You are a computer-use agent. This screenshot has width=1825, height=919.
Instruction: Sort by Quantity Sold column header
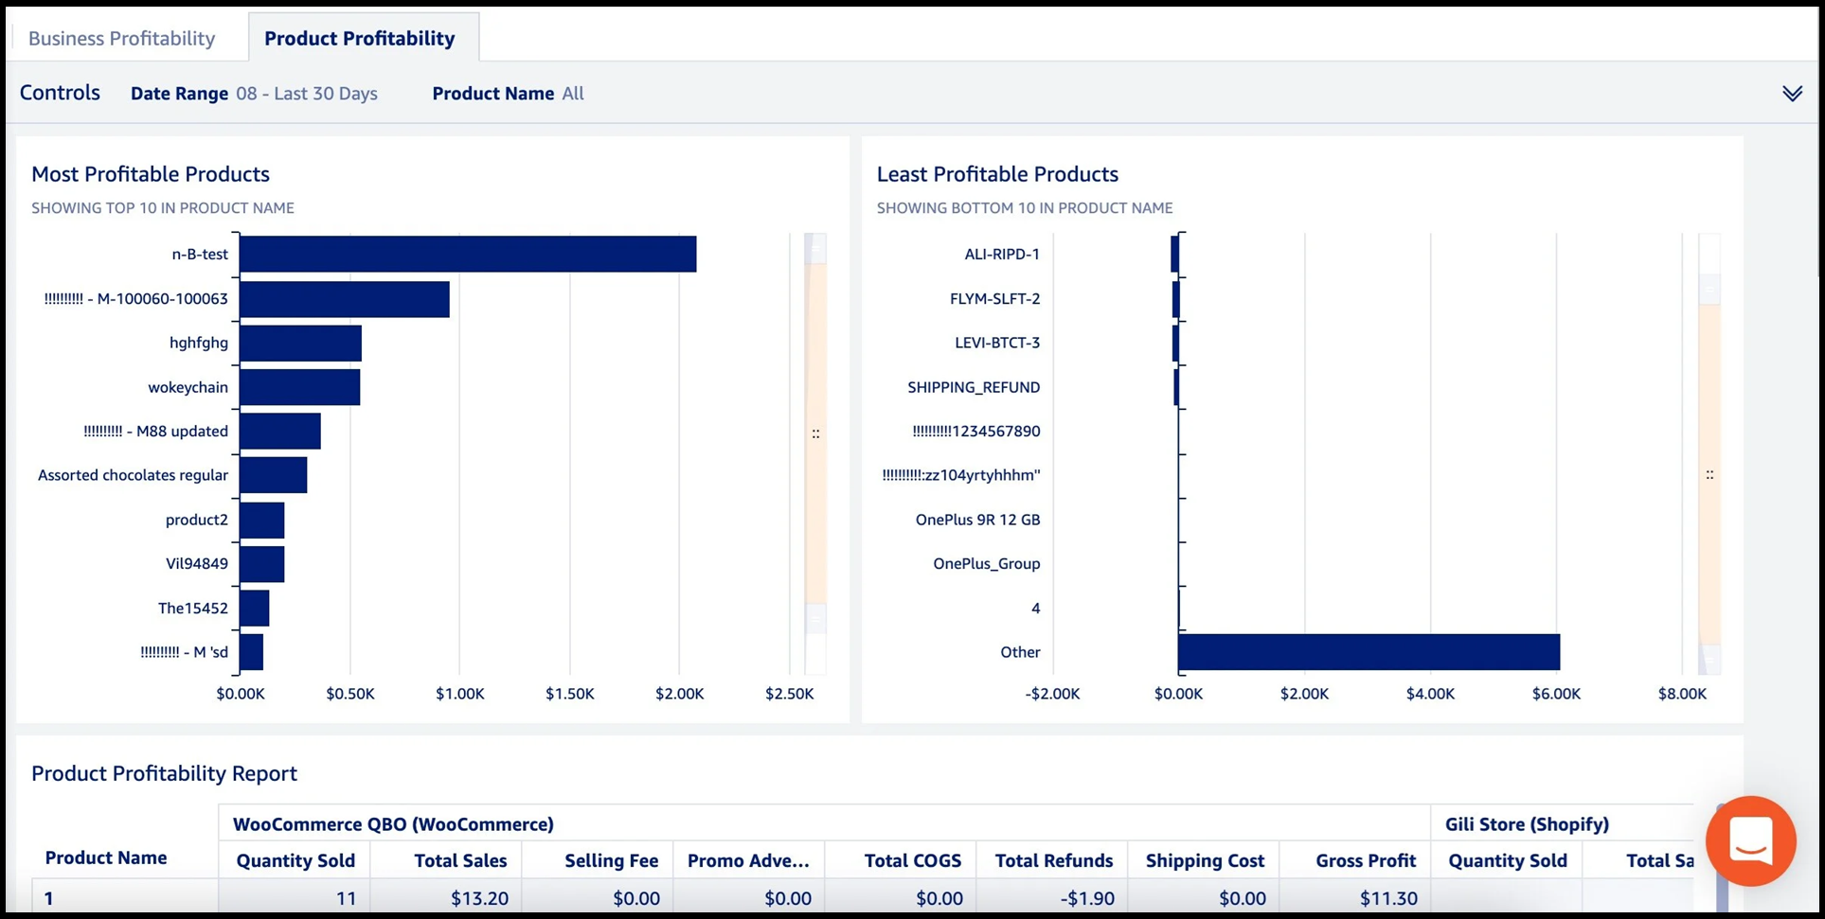pos(295,860)
